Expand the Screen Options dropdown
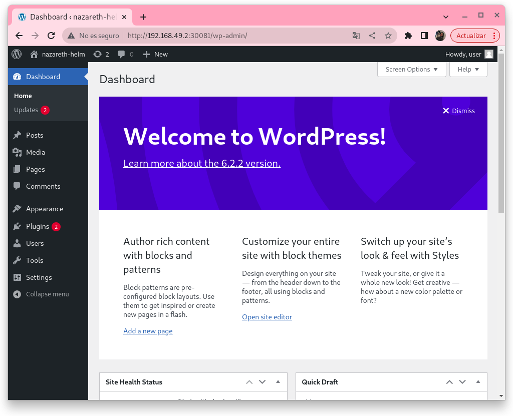 411,70
